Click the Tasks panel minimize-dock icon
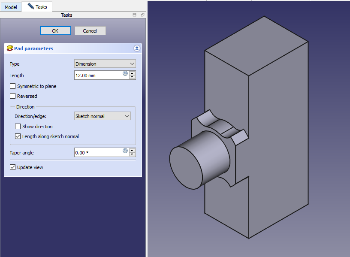This screenshot has height=257, width=350. [135, 15]
